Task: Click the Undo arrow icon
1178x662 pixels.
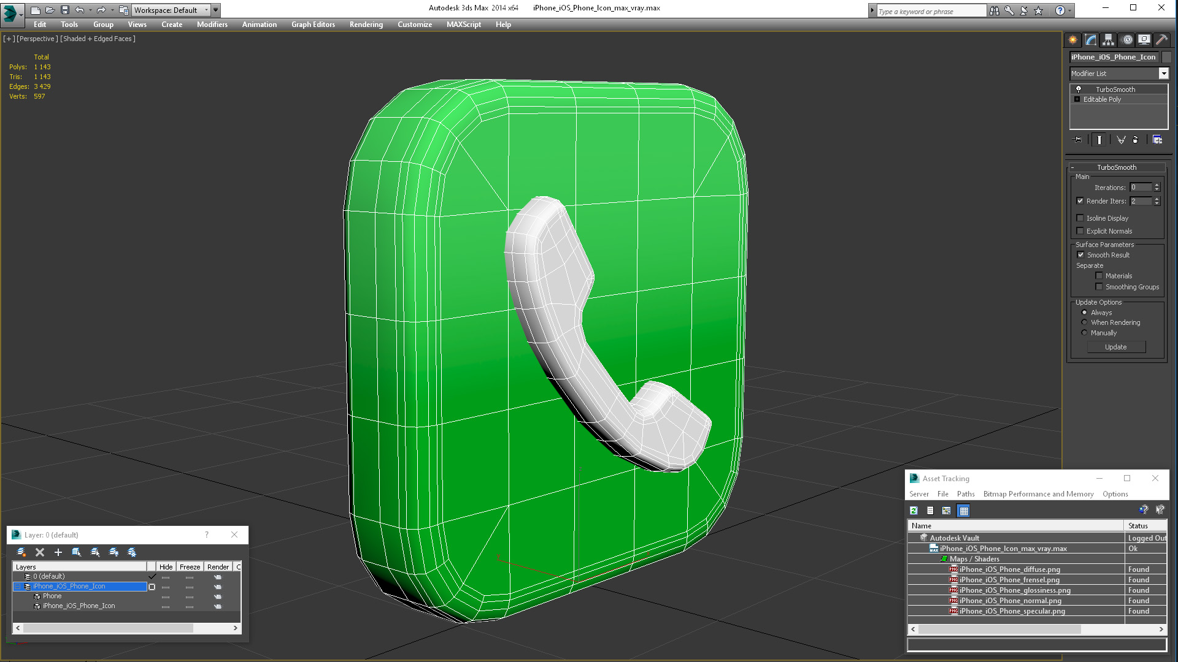Action: coord(79,10)
